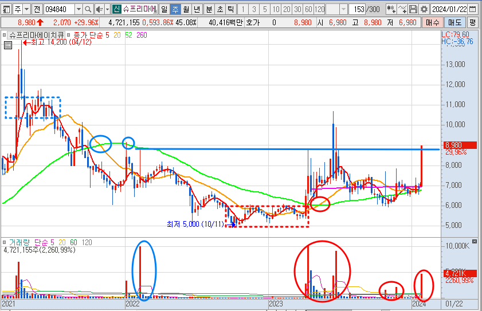Select yearly 년 chart period
Viewport: 482px width, 311px height.
point(197,10)
